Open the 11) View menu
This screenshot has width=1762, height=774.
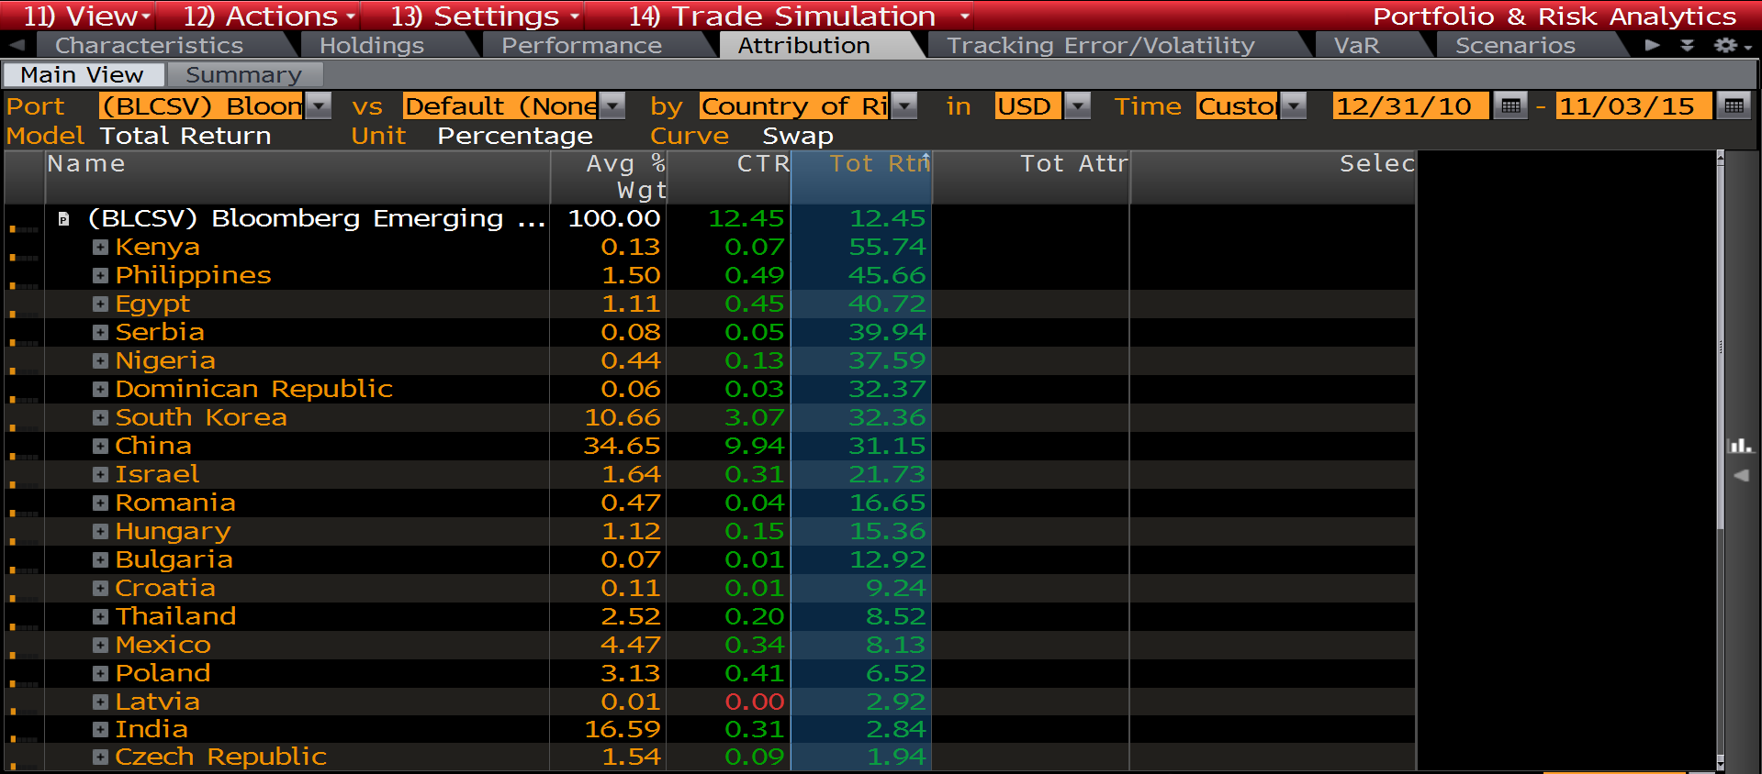(85, 16)
